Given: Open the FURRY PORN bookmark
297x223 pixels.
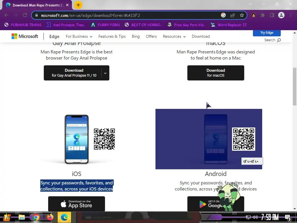Looking at the screenshot, I should [x=105, y=25].
